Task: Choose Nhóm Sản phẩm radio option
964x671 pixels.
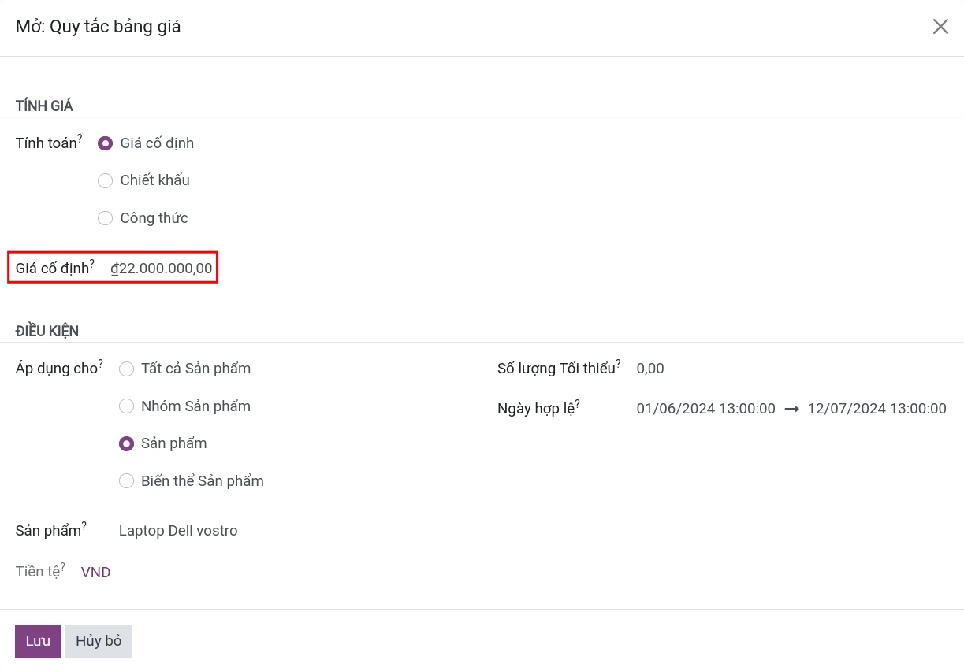Action: 126,406
